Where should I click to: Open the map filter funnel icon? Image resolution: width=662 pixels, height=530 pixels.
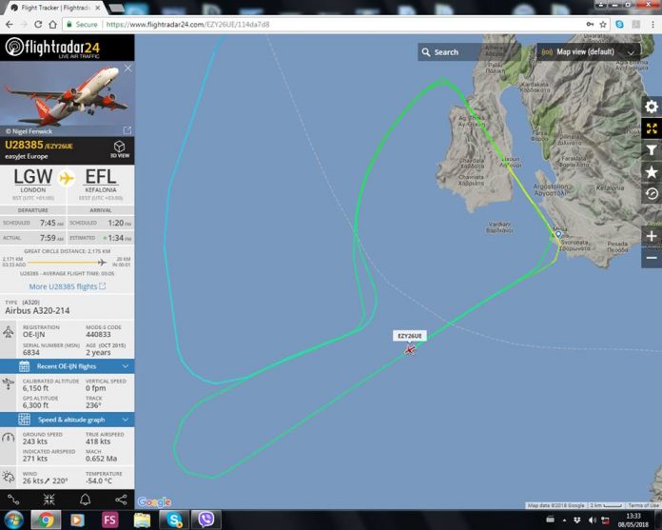coord(652,150)
